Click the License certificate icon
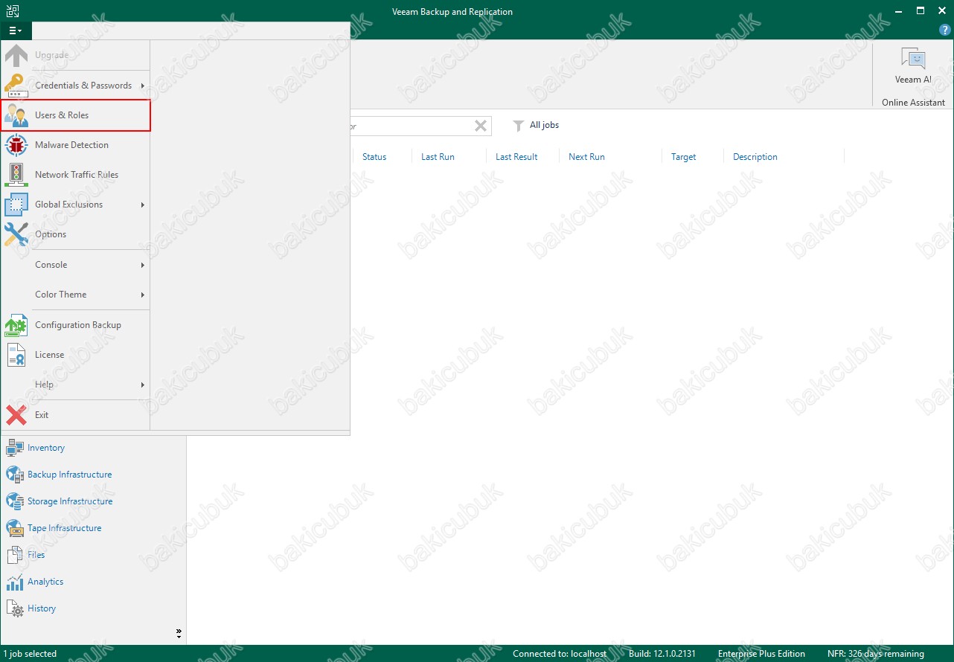This screenshot has height=662, width=954. pyautogui.click(x=16, y=355)
